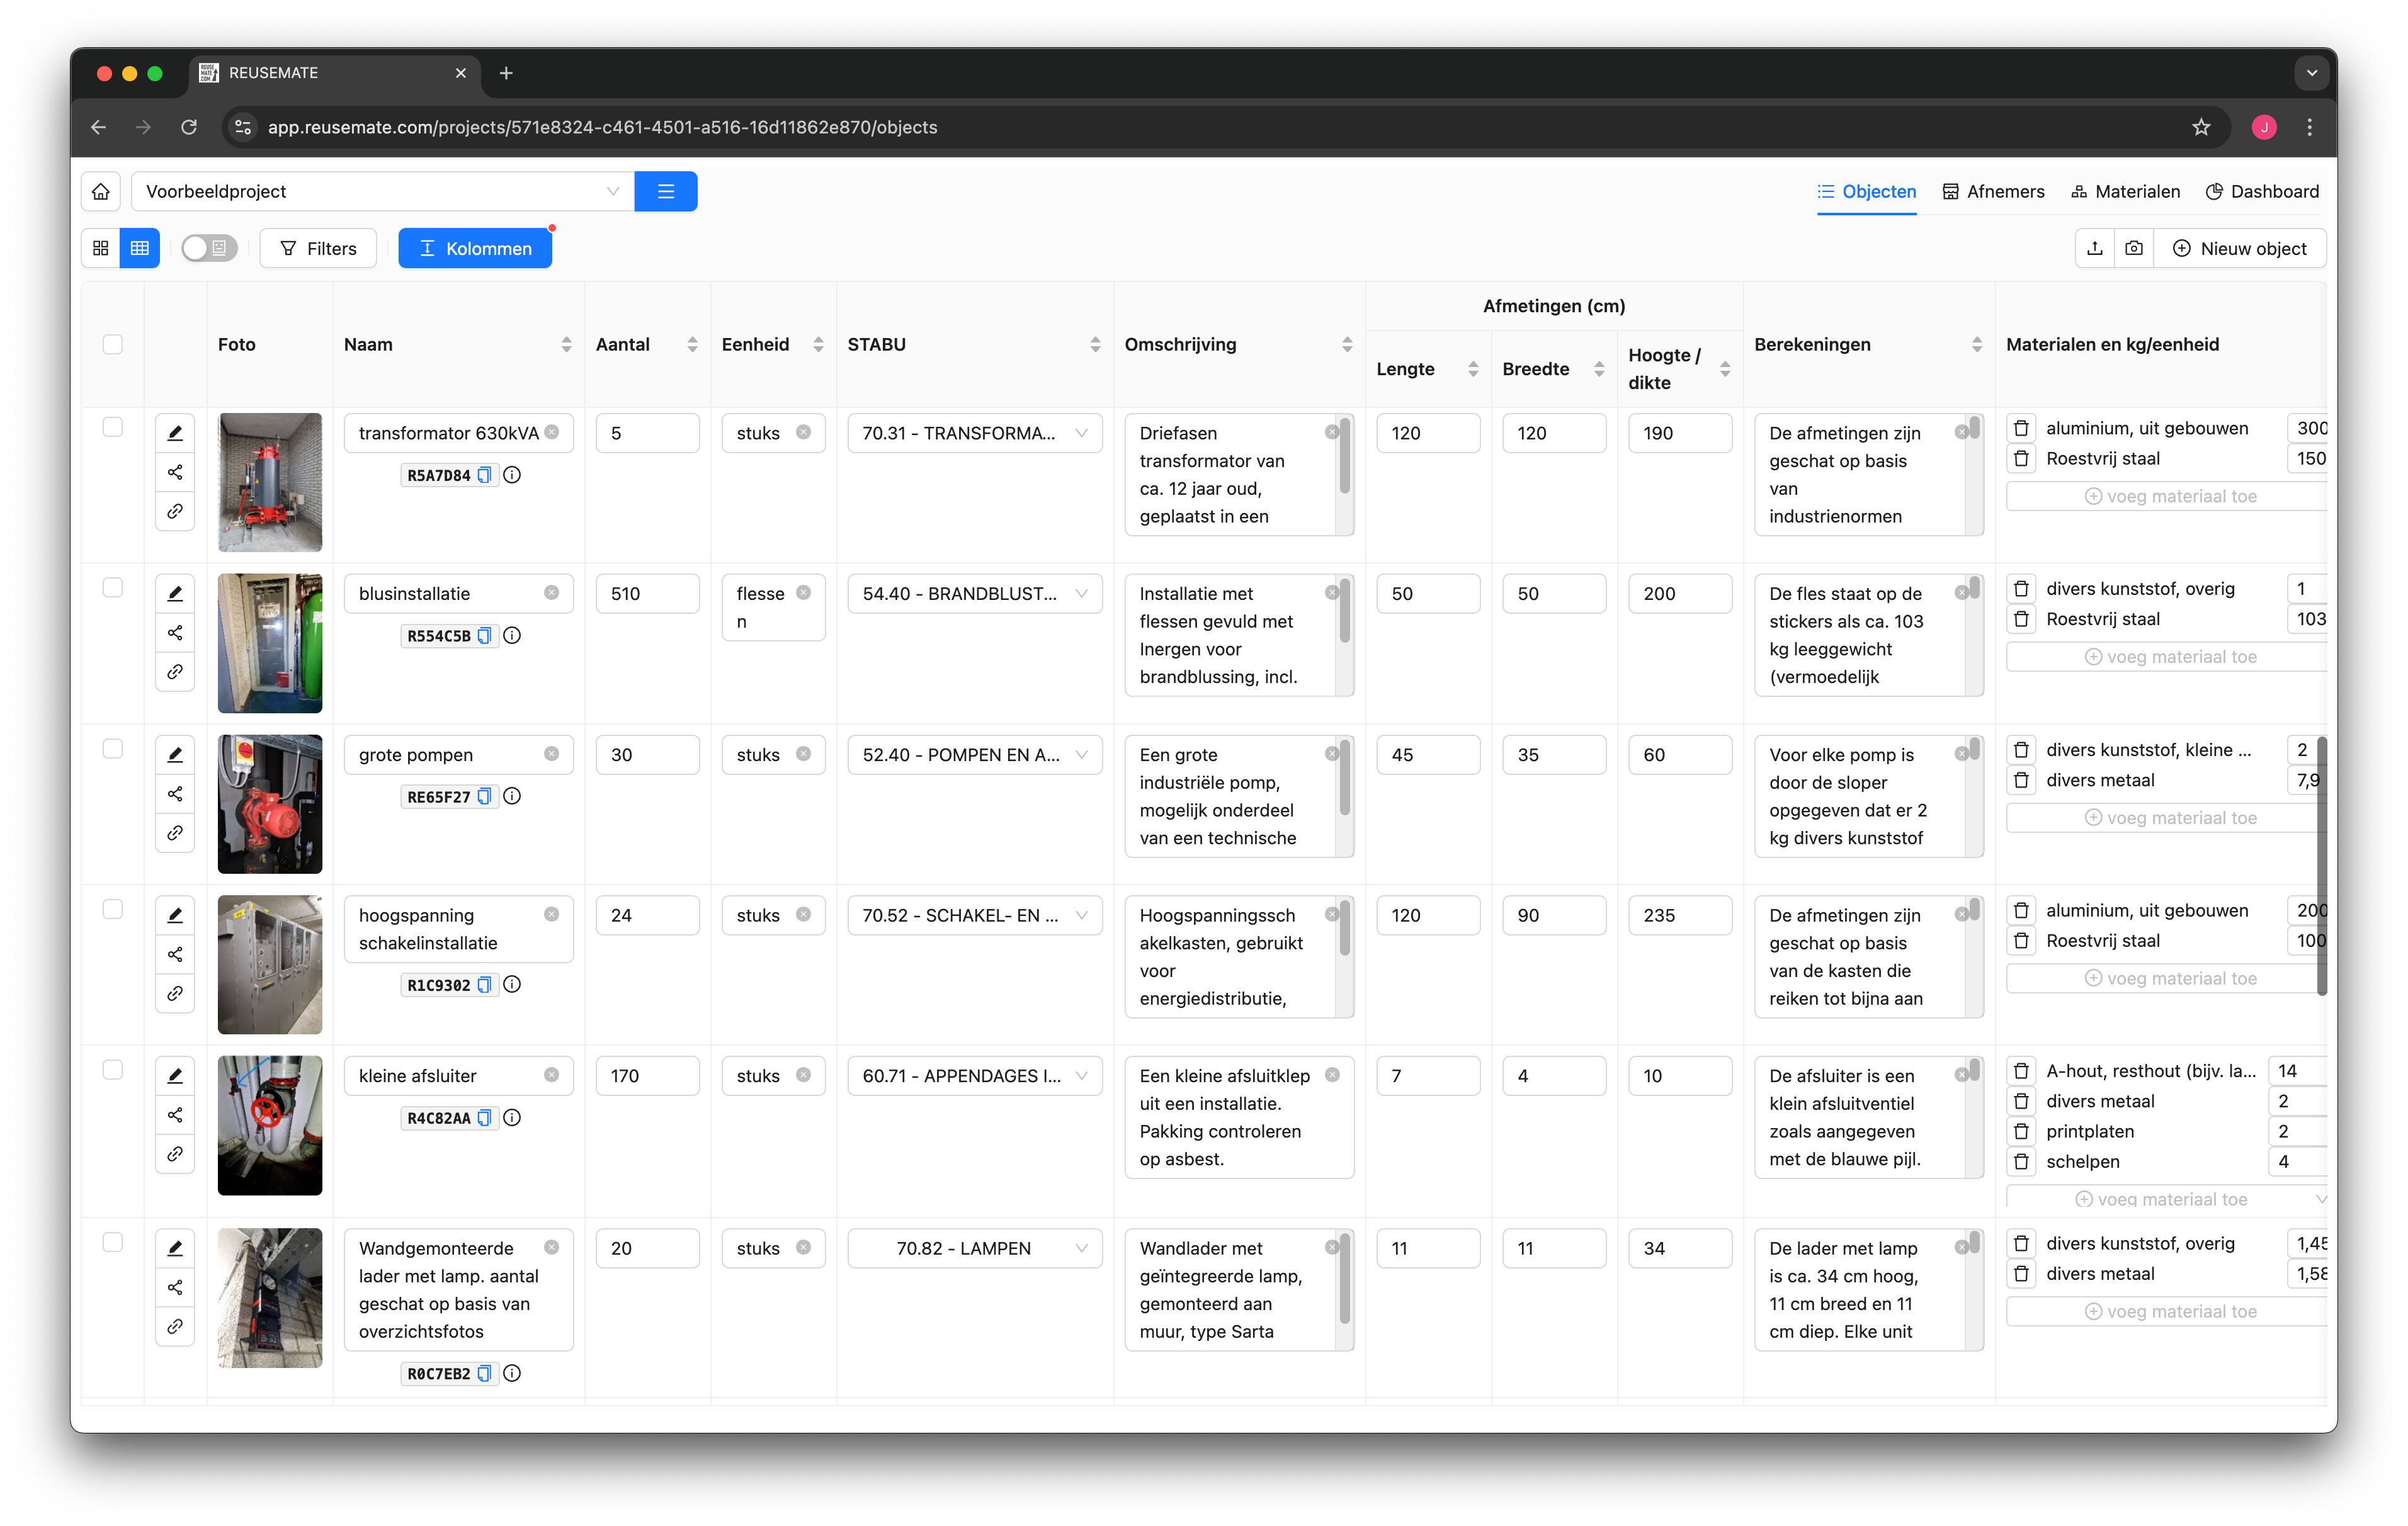This screenshot has width=2408, height=1526.
Task: Tick the select-all checkbox in the table header
Action: tap(113, 344)
